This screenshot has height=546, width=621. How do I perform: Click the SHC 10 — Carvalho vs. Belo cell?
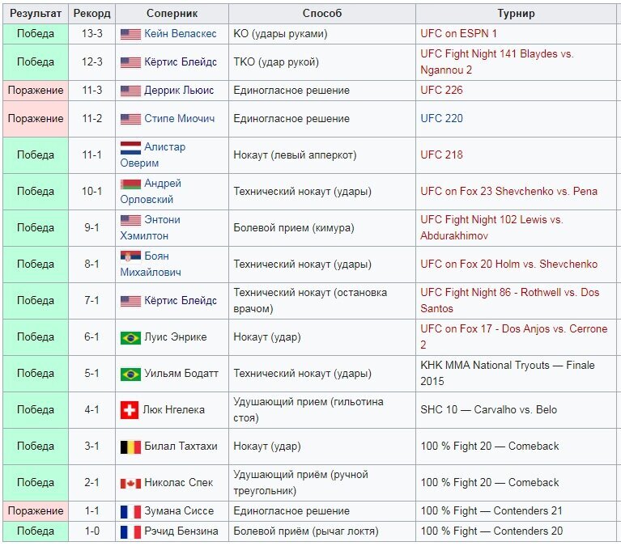[x=516, y=409]
